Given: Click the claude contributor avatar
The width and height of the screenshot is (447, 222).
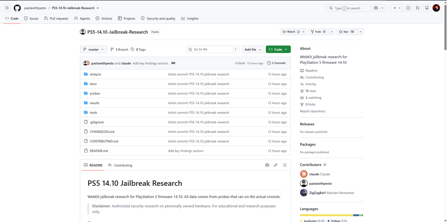Looking at the screenshot, I should tap(304, 174).
